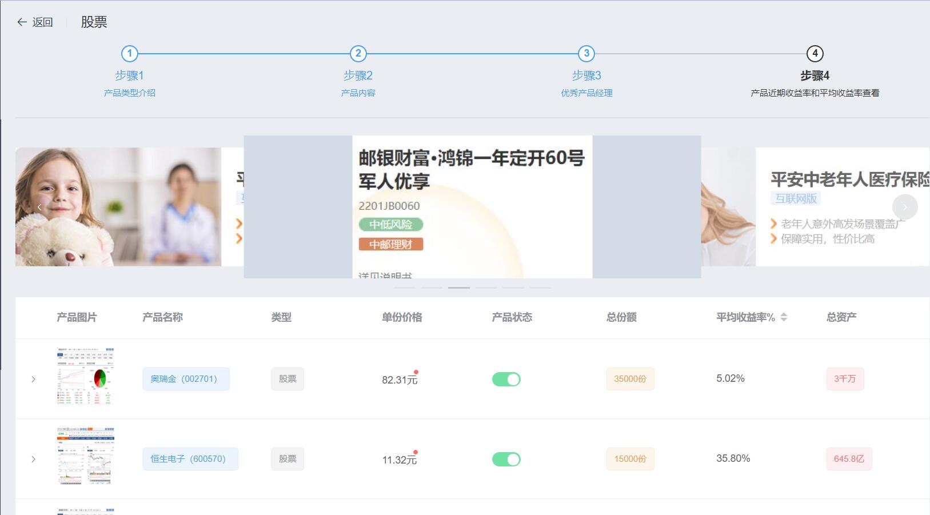The height and width of the screenshot is (515, 930).
Task: Click the 股票 page title
Action: (94, 22)
